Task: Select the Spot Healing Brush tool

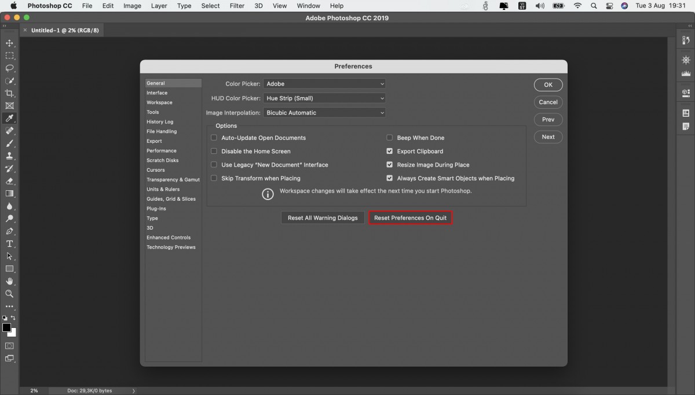Action: click(9, 131)
